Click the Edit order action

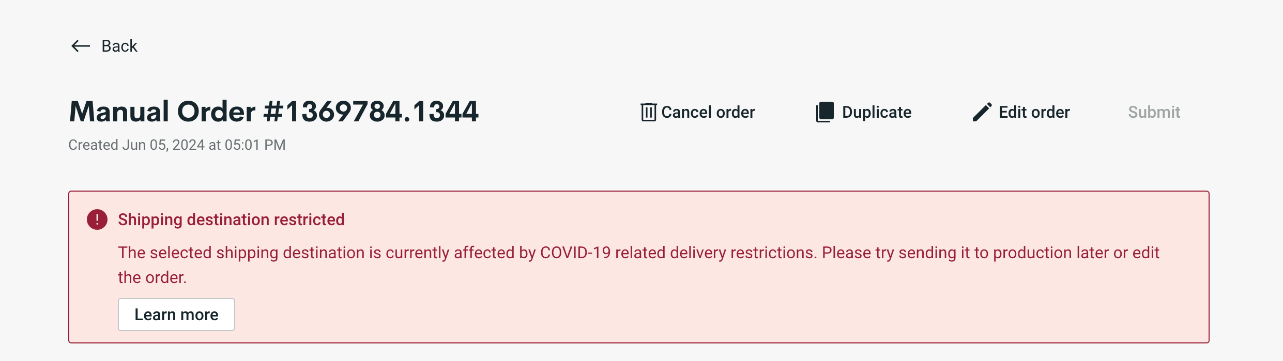pos(1033,112)
